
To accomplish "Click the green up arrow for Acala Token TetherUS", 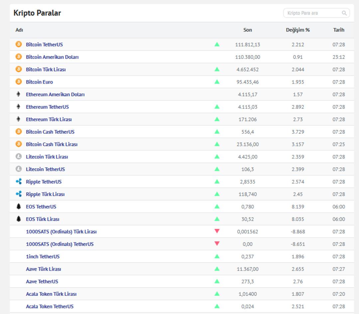I will tap(217, 306).
